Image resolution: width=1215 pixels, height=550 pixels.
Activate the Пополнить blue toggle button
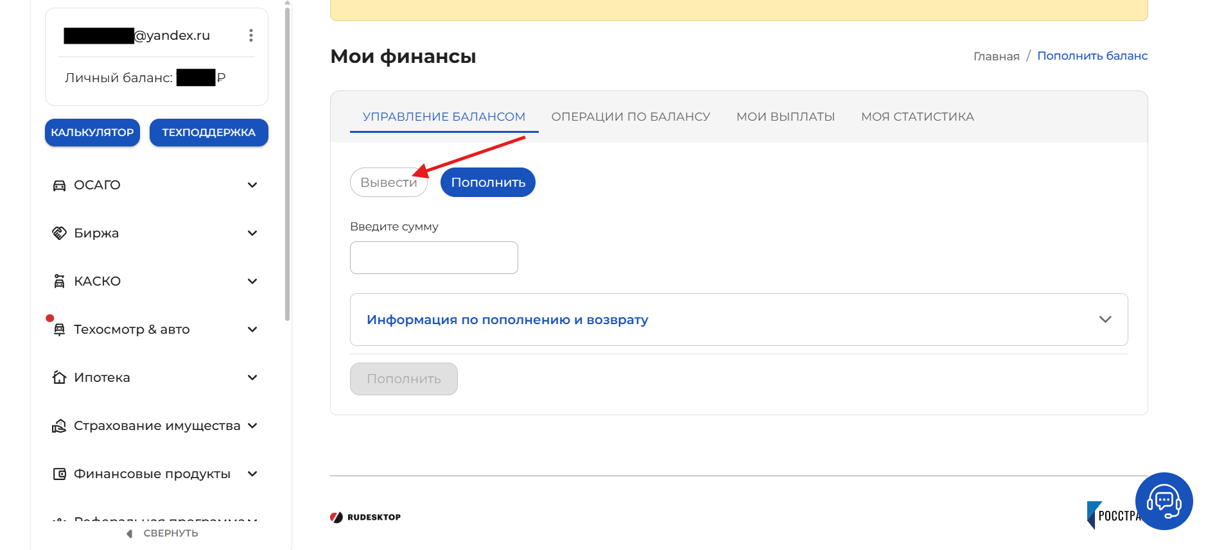click(487, 182)
